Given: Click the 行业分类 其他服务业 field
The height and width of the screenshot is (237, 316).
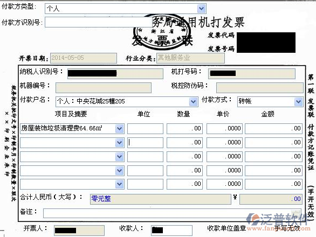Looking at the screenshot, I should pyautogui.click(x=190, y=58).
